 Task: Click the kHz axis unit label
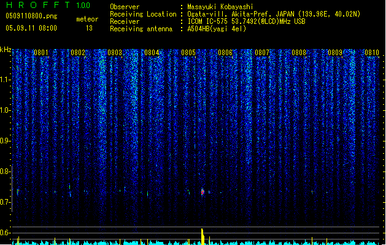pos(6,50)
